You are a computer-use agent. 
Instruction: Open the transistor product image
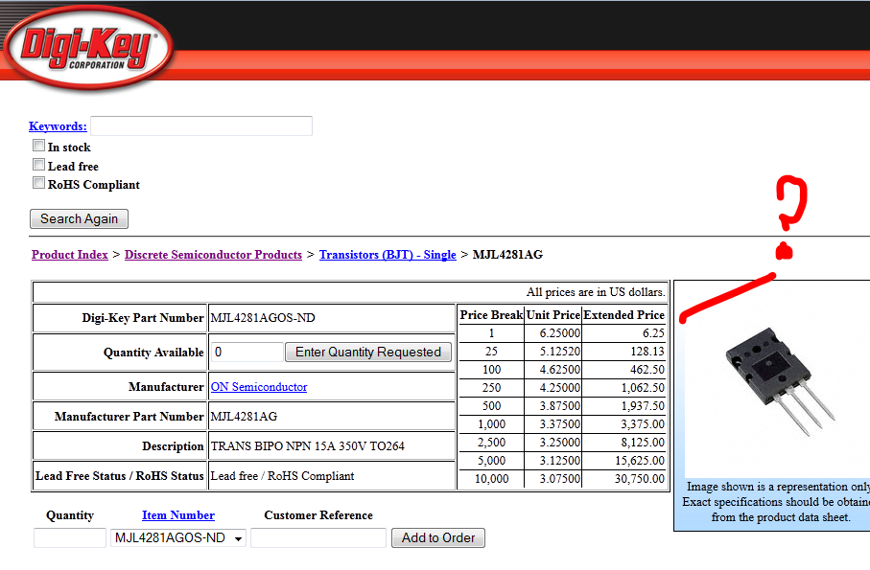780,380
